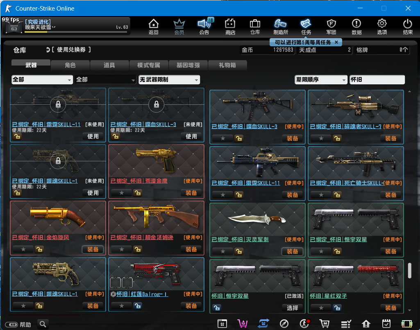This screenshot has height=330, width=420.
Task: Open the pink shopping cart icon
Action: click(x=243, y=324)
